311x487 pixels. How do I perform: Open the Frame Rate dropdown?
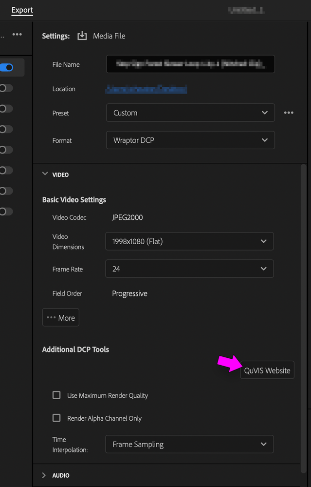point(189,269)
